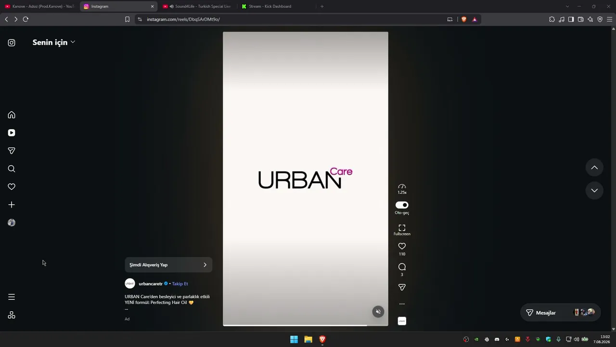Switch to the Kanove - Adsız YouTube tab
The height and width of the screenshot is (347, 616).
(39, 6)
